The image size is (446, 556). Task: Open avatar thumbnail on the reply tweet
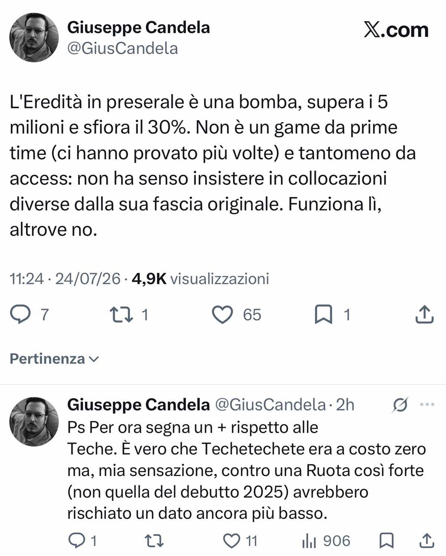click(x=34, y=422)
